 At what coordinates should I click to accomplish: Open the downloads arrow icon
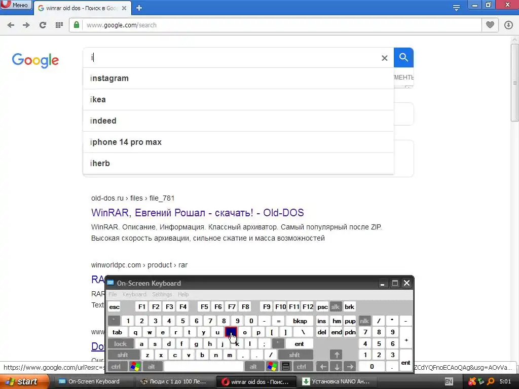(x=508, y=25)
